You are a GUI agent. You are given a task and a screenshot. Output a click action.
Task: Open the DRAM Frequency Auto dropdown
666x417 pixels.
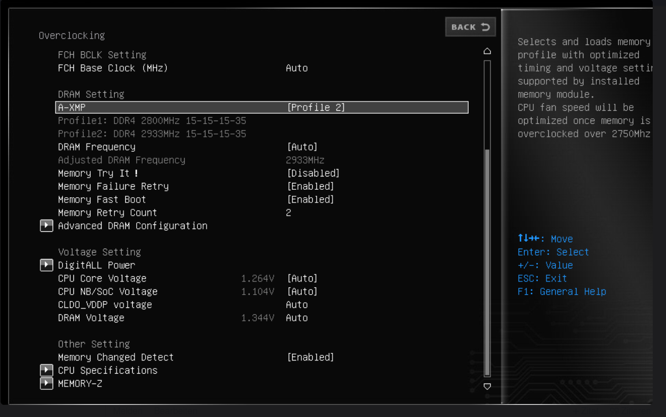[x=302, y=147]
